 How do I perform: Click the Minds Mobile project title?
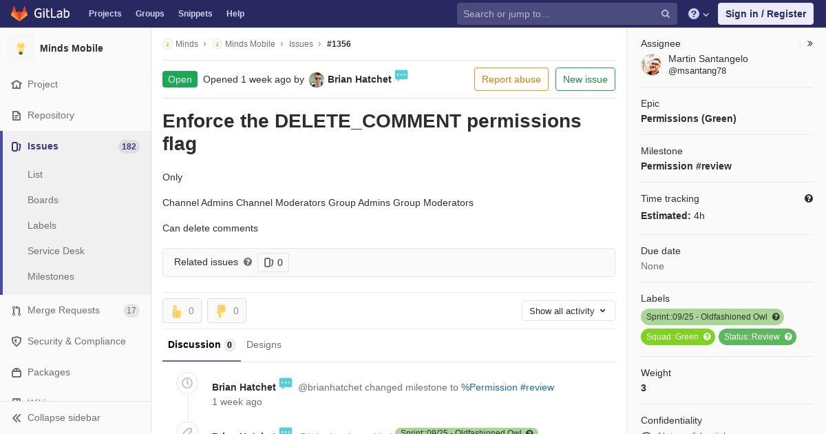(x=72, y=48)
